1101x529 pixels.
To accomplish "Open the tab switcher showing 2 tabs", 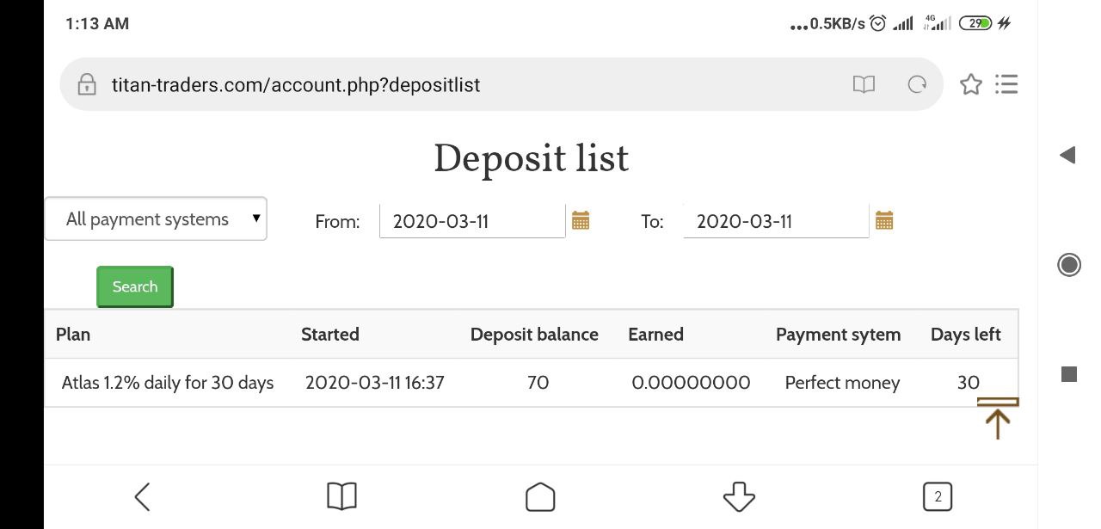I will coord(938,496).
